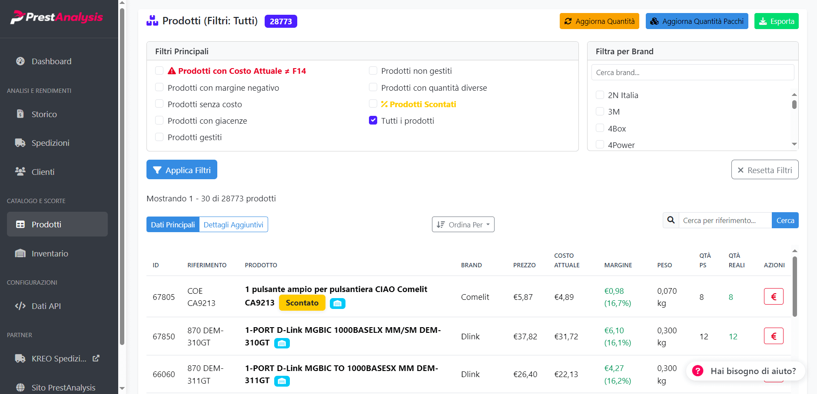This screenshot has height=394, width=817.
Task: Open the Ordina Per dropdown
Action: click(x=463, y=224)
